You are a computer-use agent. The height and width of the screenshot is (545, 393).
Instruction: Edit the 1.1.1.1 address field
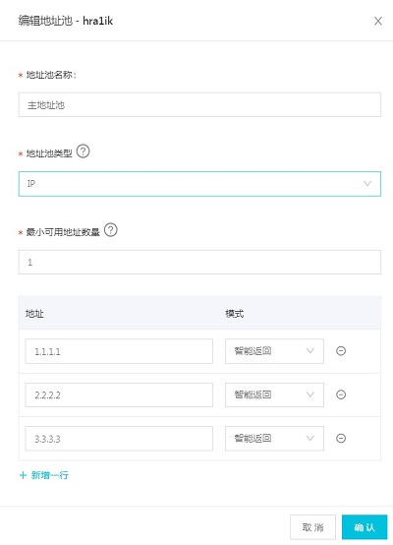(x=119, y=351)
